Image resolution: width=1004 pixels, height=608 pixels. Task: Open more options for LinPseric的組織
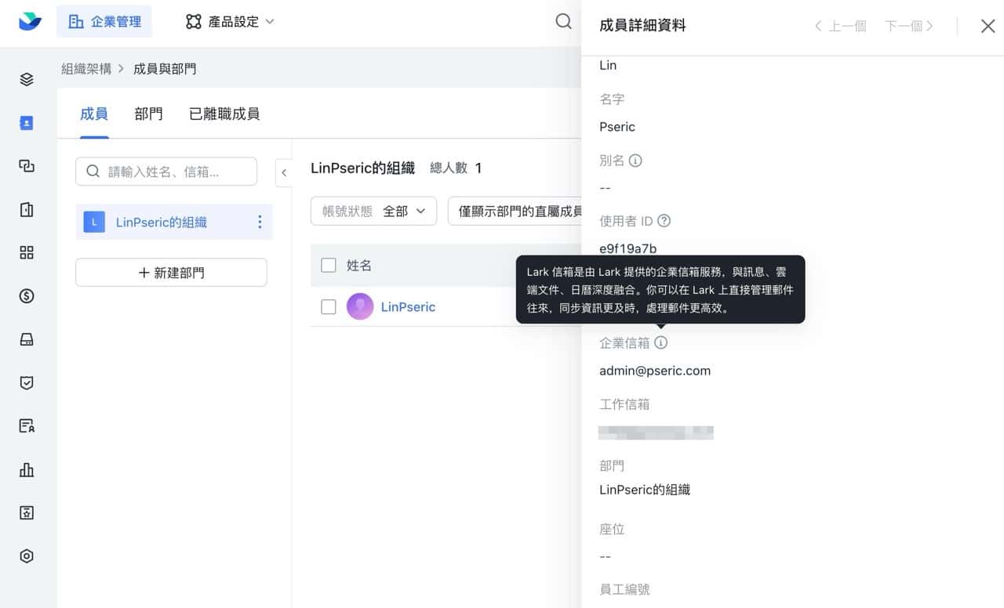260,223
